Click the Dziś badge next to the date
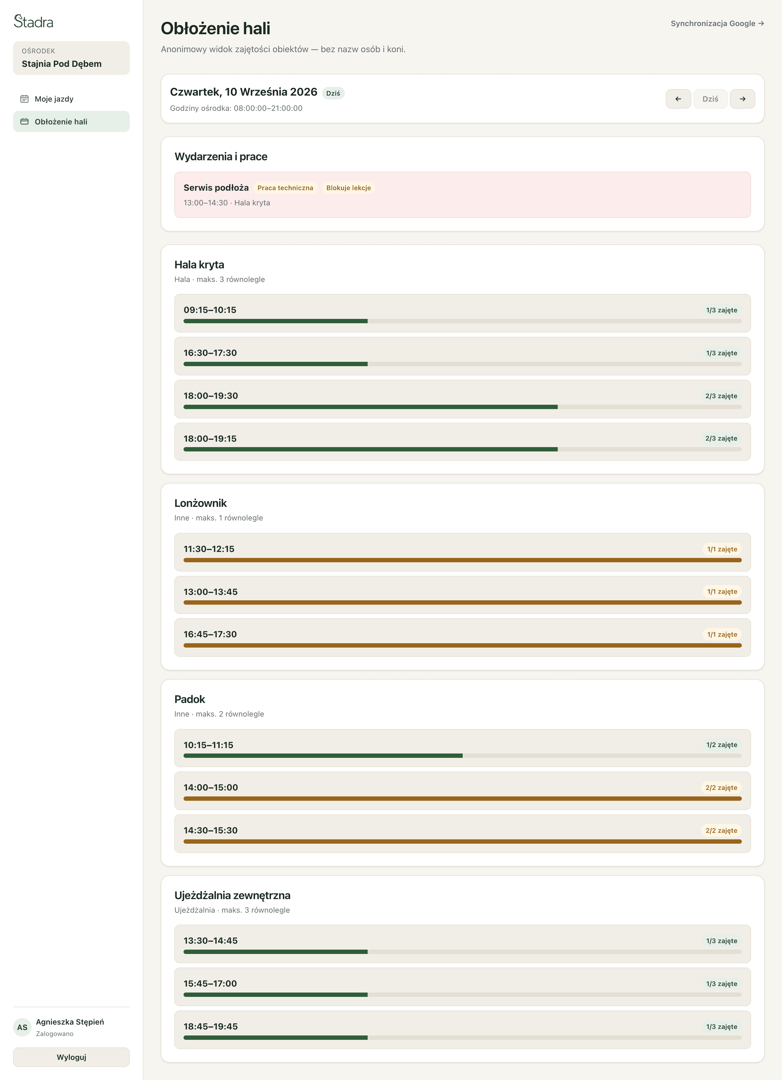 click(333, 93)
